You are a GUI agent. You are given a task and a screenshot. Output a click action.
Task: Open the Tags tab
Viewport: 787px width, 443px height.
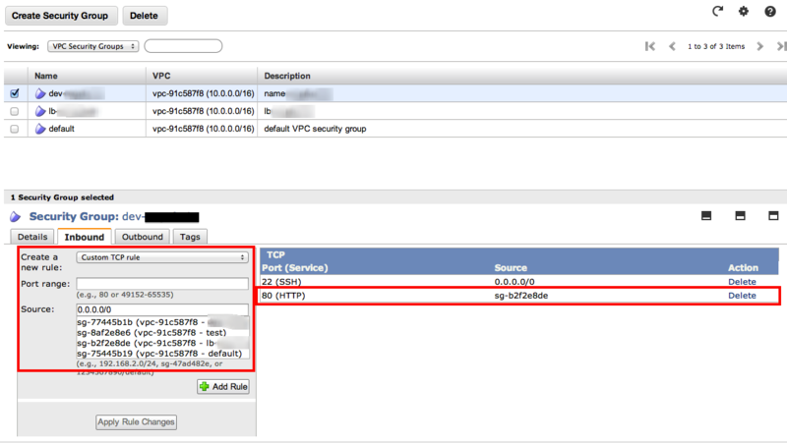tap(190, 237)
